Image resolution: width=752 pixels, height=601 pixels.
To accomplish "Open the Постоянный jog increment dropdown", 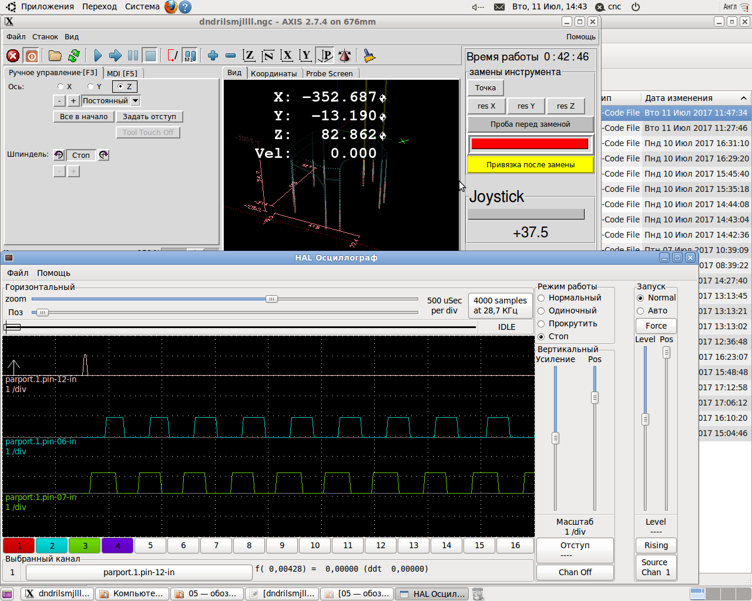I will click(135, 101).
